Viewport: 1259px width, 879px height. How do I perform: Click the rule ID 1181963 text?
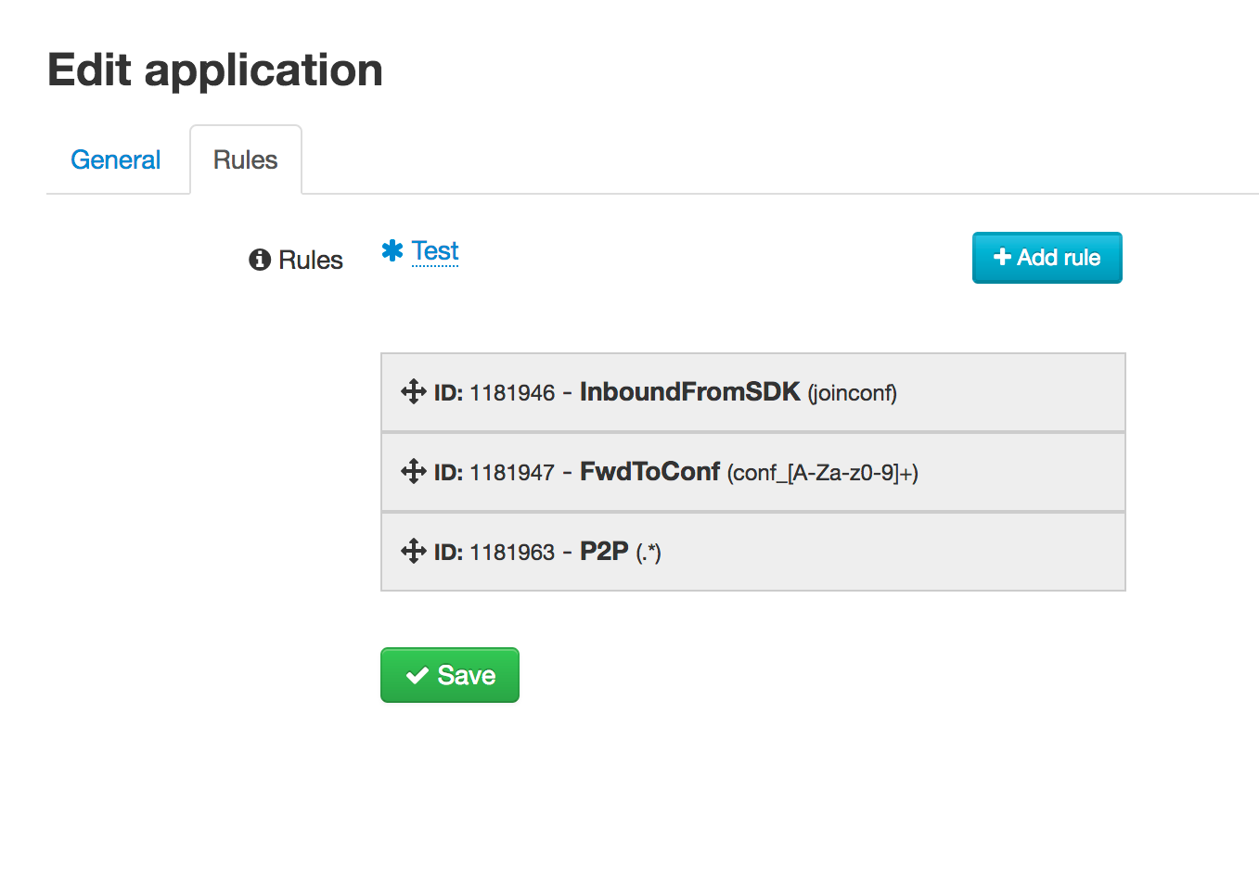pos(512,553)
